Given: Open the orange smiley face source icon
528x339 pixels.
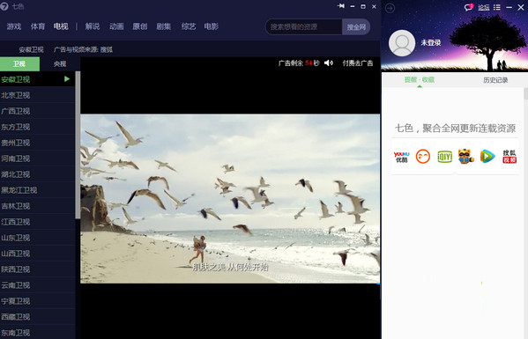Looking at the screenshot, I should [423, 157].
